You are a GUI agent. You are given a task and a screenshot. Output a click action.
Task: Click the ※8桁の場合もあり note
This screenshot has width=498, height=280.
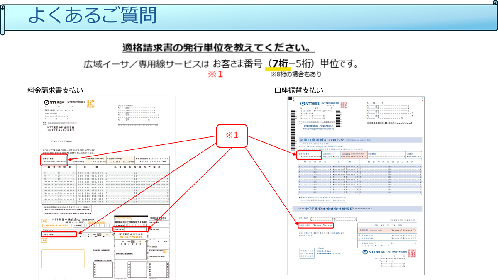(x=296, y=74)
